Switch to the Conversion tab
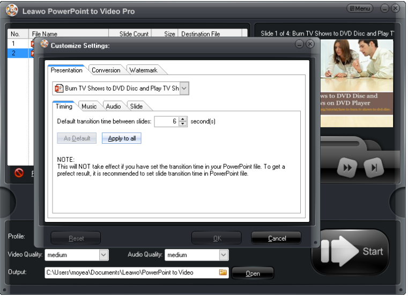 pyautogui.click(x=106, y=70)
